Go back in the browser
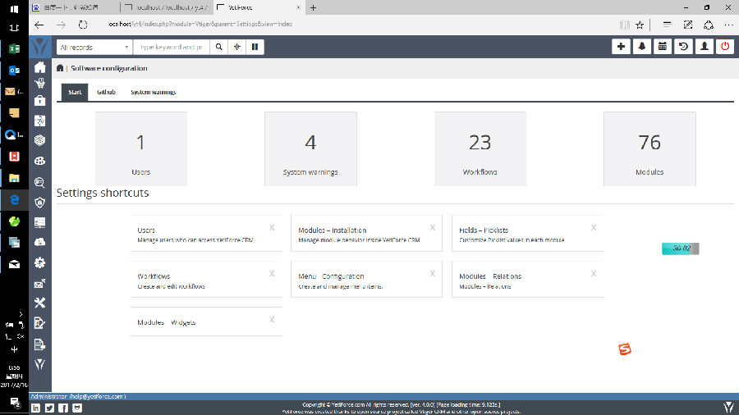739x415 pixels. tap(39, 25)
